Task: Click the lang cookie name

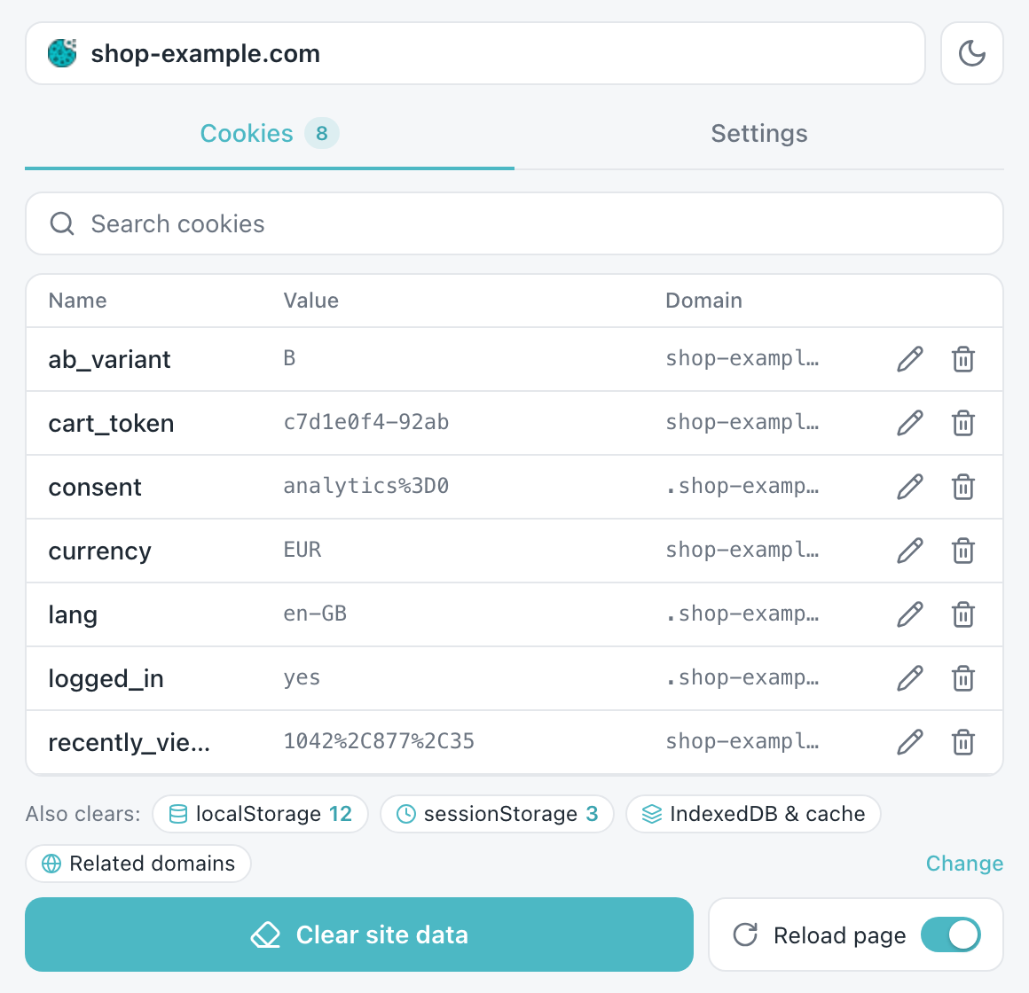Action: [73, 615]
